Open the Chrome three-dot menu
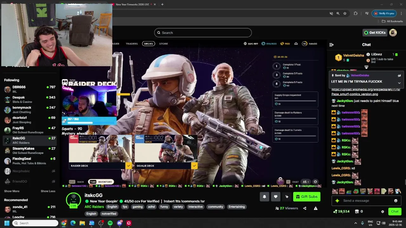Viewport: 406px width, 228px height. click(x=401, y=13)
